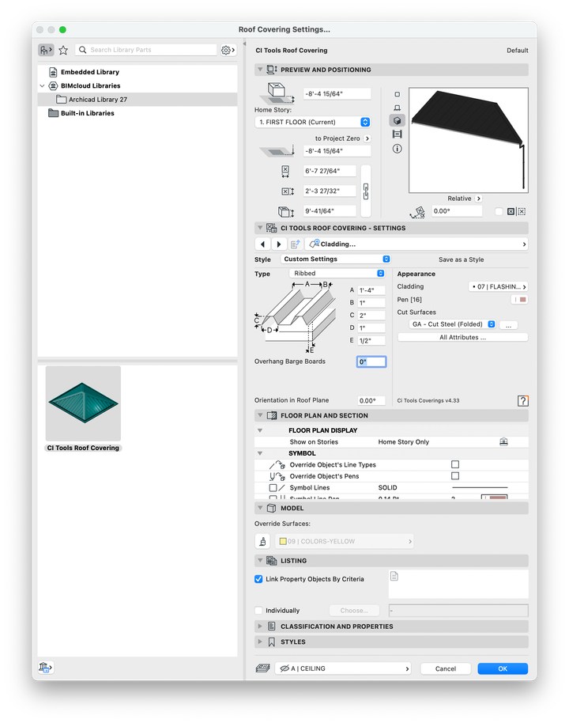Screen dimensions: 569x723
Task: Click the Symbol Line Pen color swatch
Action: point(495,497)
